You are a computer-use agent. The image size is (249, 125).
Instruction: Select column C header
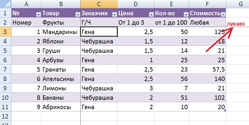[x=99, y=4]
